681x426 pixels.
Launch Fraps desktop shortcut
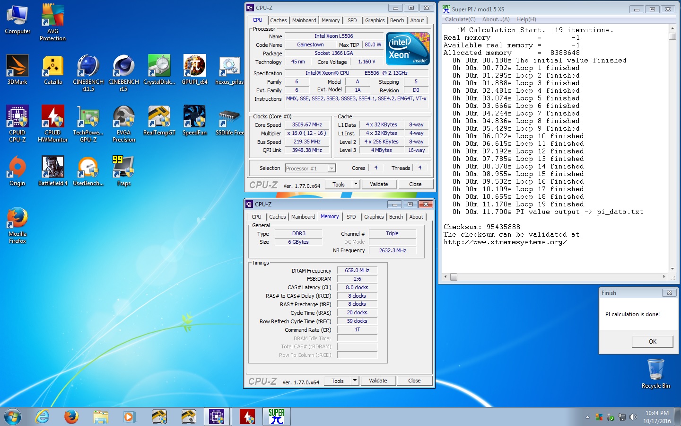pos(124,171)
